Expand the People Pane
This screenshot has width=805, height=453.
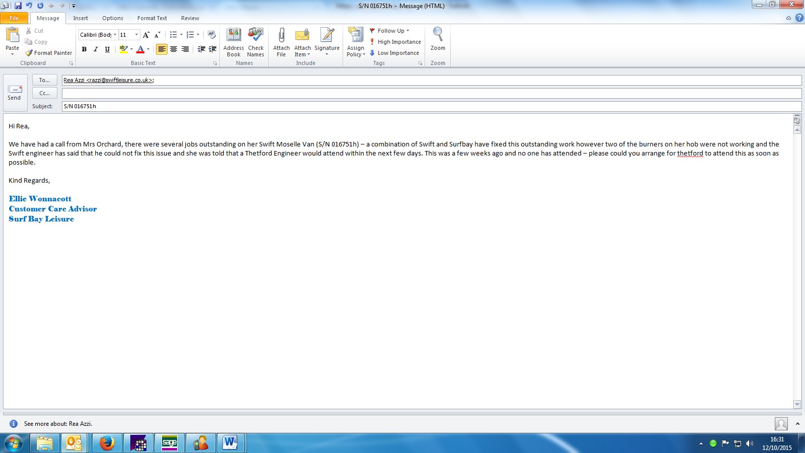coord(797,424)
